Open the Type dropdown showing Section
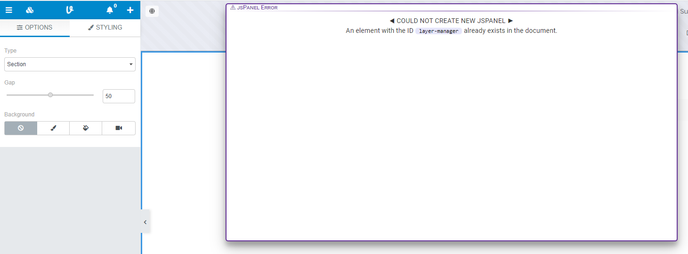The width and height of the screenshot is (688, 254). tap(70, 64)
